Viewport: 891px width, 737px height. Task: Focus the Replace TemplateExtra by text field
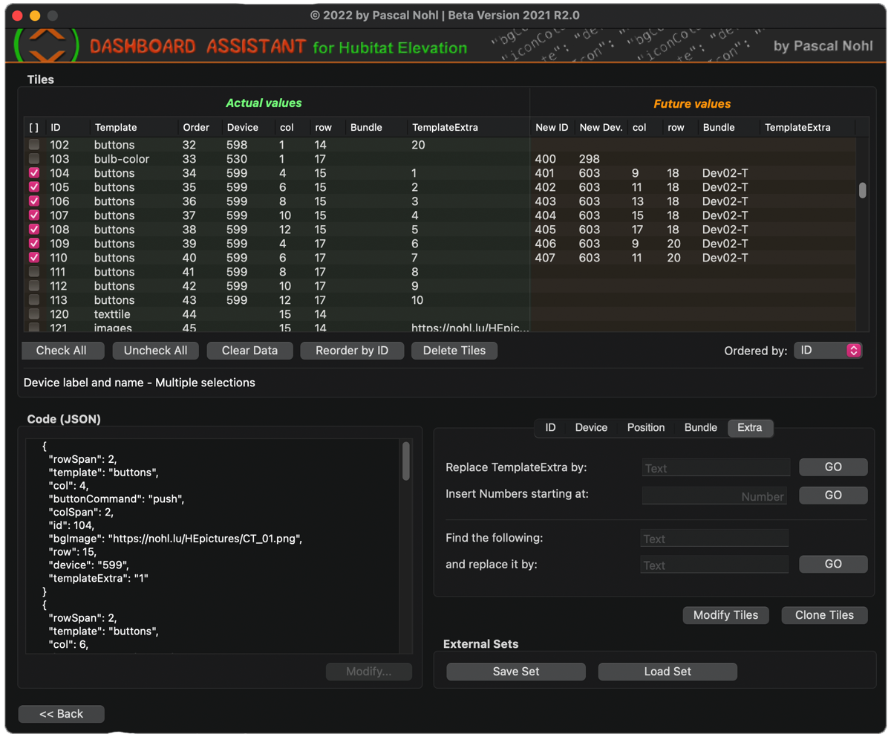[x=716, y=468]
